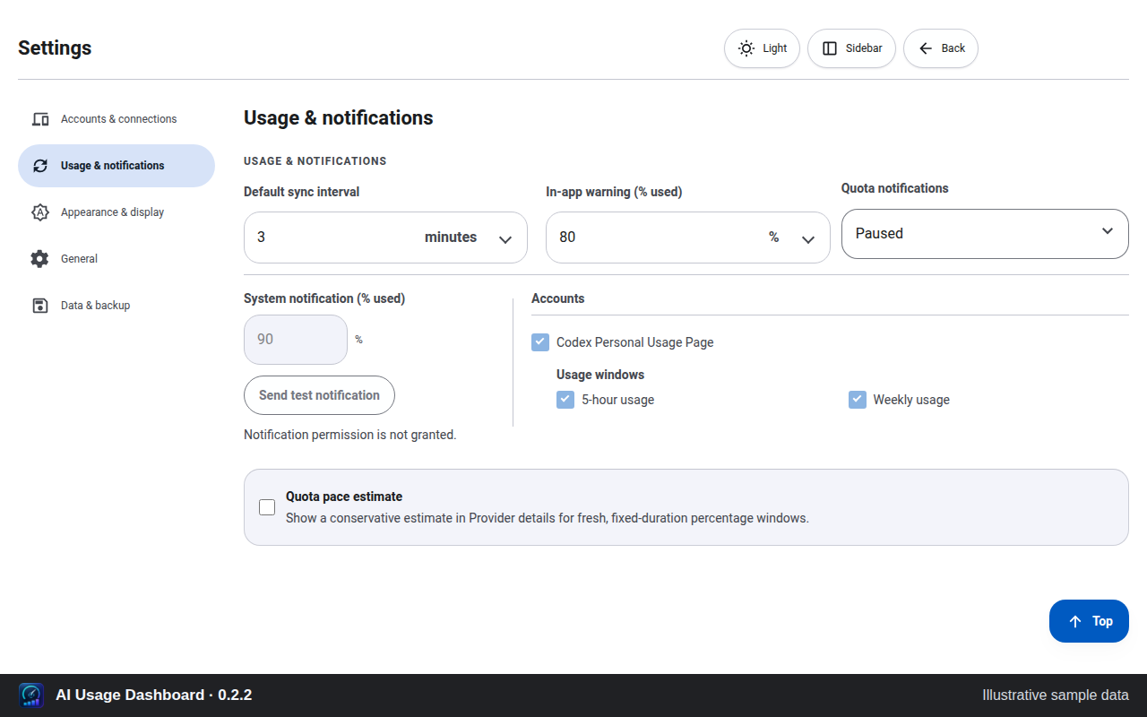Open Data & backup section
The height and width of the screenshot is (717, 1147).
(116, 306)
